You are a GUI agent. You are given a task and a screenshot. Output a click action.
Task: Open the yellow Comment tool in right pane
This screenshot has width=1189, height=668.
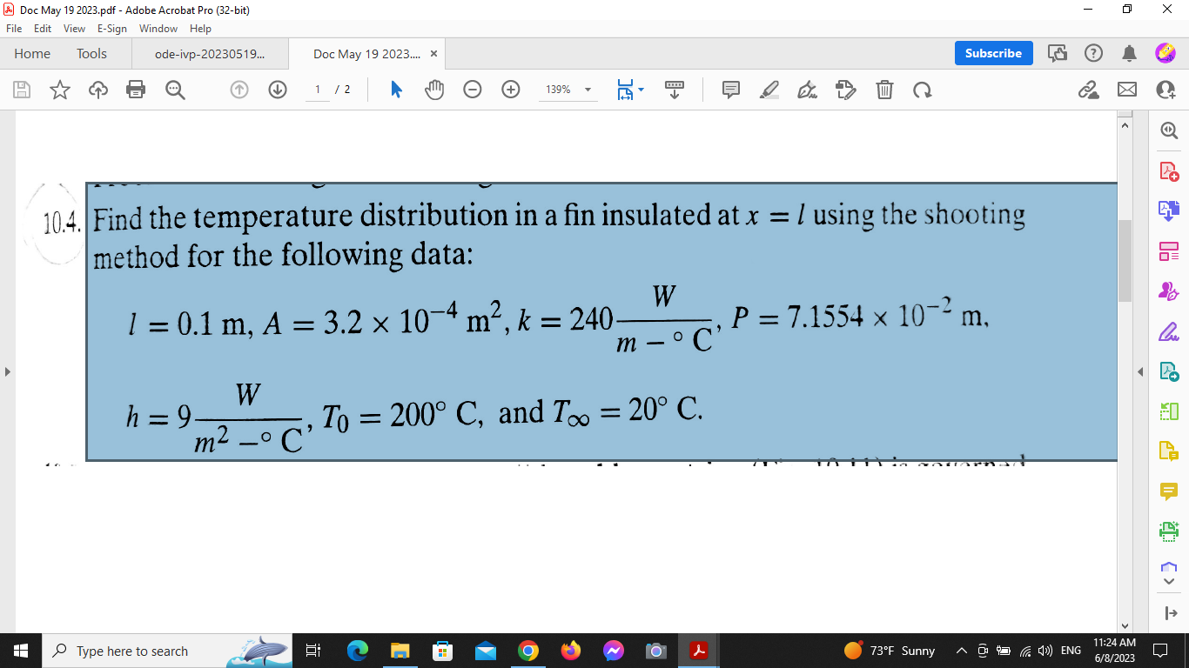pos(1168,491)
